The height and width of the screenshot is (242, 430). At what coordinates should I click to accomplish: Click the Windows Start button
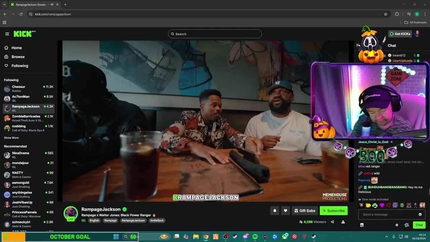tap(116, 237)
